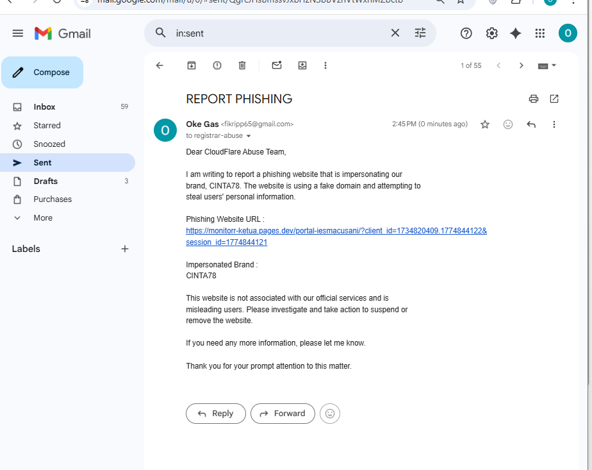Open the Google account avatar

click(x=568, y=33)
